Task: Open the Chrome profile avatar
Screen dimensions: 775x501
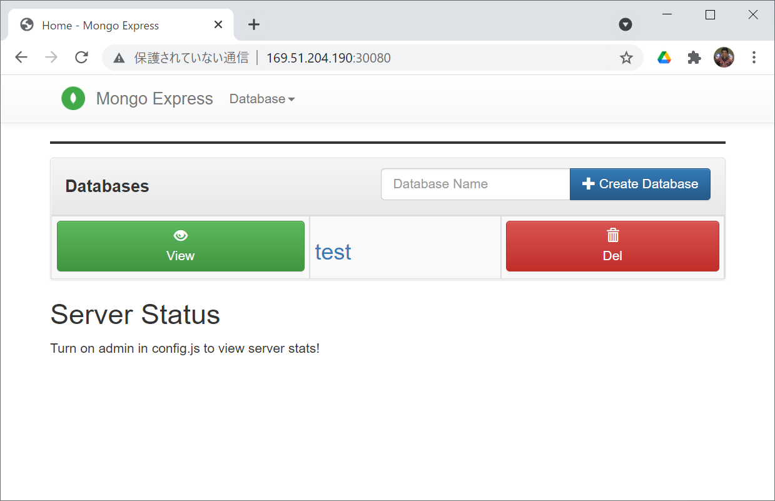Action: [724, 58]
